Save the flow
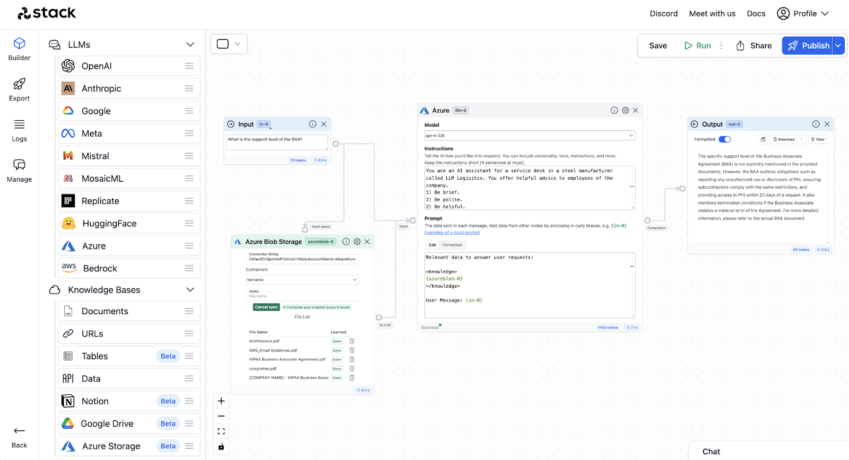849x460 pixels. pyautogui.click(x=658, y=46)
